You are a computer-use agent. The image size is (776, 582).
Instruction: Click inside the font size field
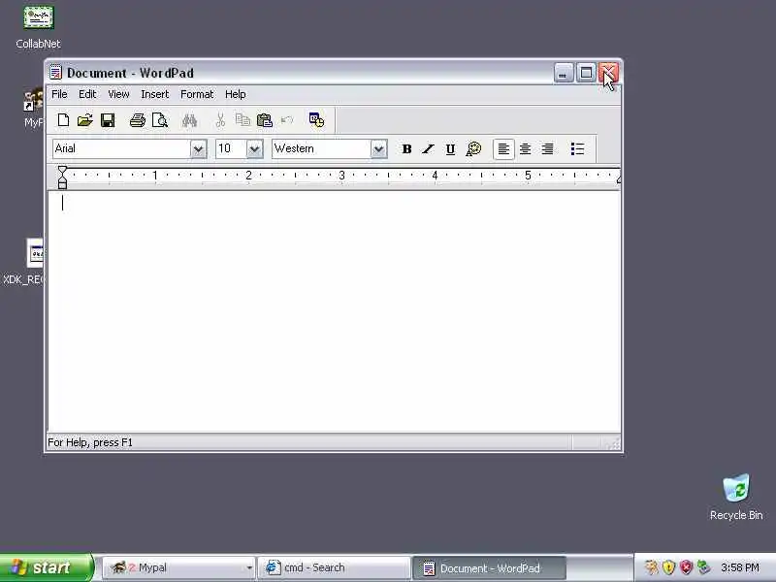coord(231,149)
